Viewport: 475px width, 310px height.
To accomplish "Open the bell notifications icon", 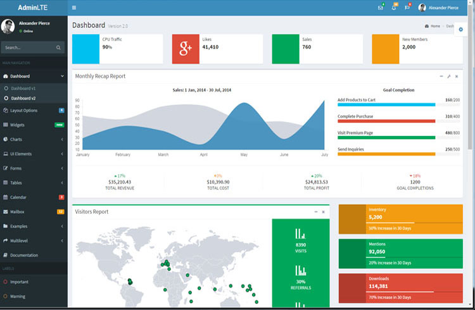I will point(394,8).
